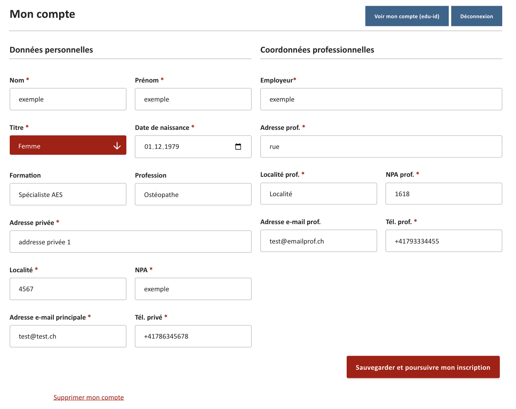Click Voir mon compte (edu-id) button
Image resolution: width=516 pixels, height=409 pixels.
pyautogui.click(x=407, y=16)
